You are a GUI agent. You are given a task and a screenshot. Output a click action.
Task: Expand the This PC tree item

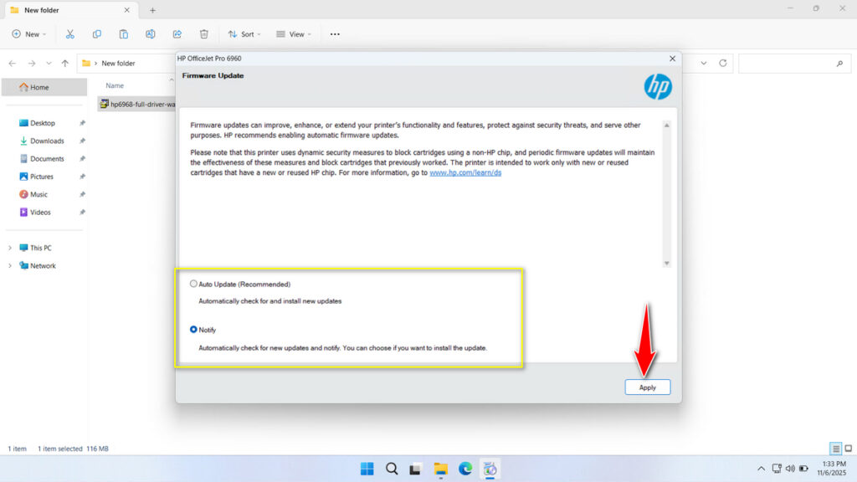point(10,248)
